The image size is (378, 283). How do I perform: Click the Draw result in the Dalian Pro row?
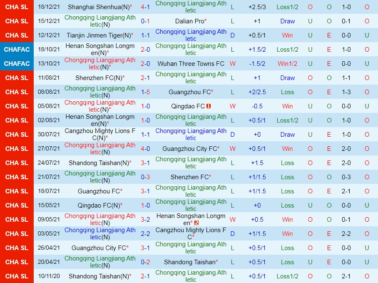click(287, 21)
